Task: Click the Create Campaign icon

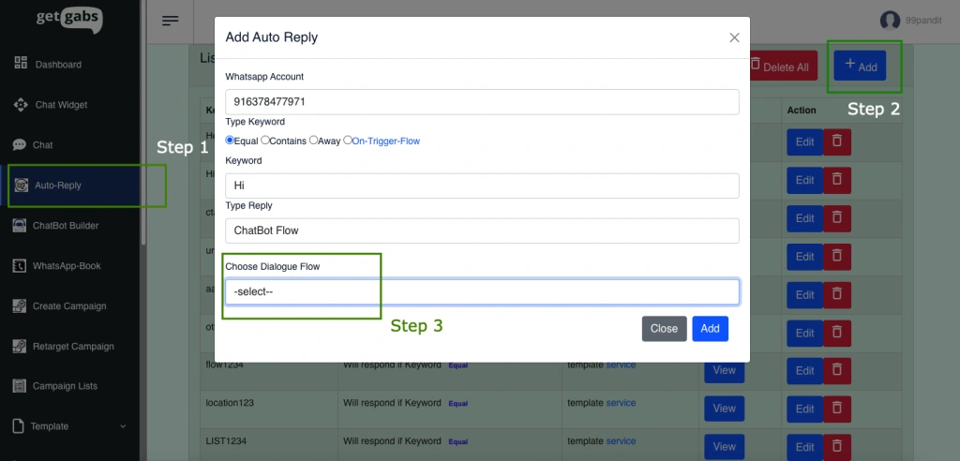Action: click(20, 305)
